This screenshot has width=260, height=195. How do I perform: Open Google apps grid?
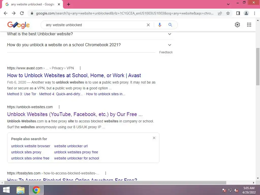pyautogui.click(x=249, y=25)
